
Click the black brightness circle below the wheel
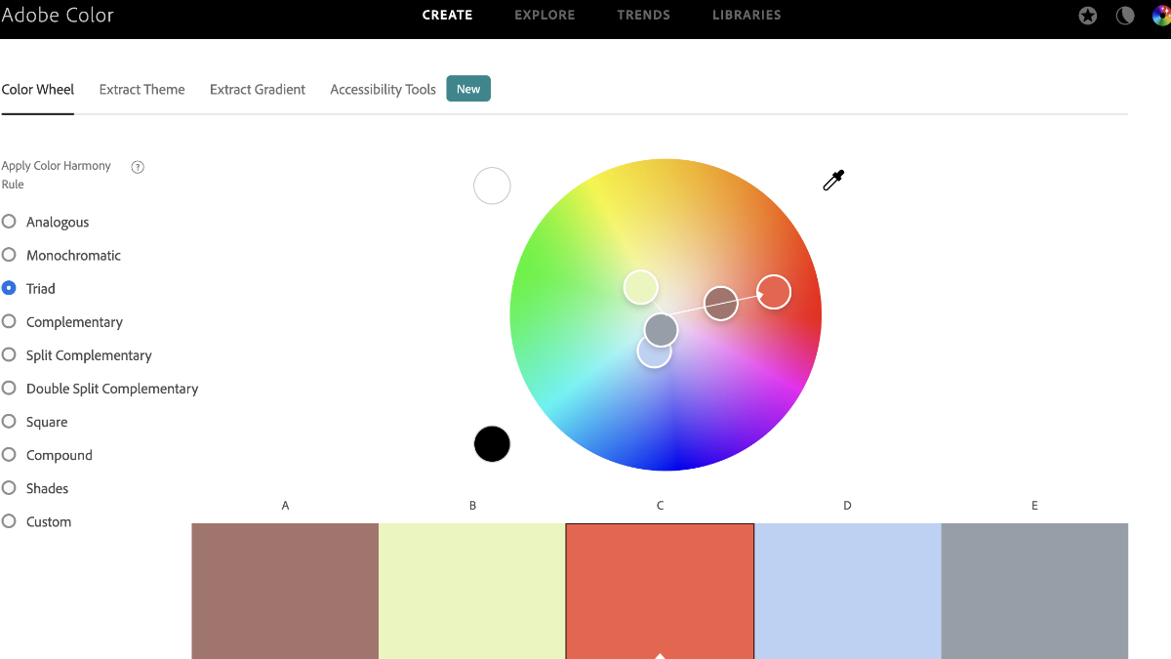(492, 443)
